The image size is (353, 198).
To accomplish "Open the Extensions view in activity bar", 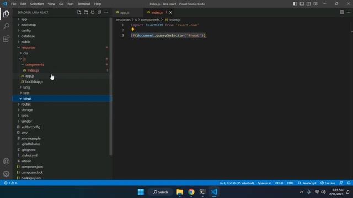I will [x=6, y=38].
